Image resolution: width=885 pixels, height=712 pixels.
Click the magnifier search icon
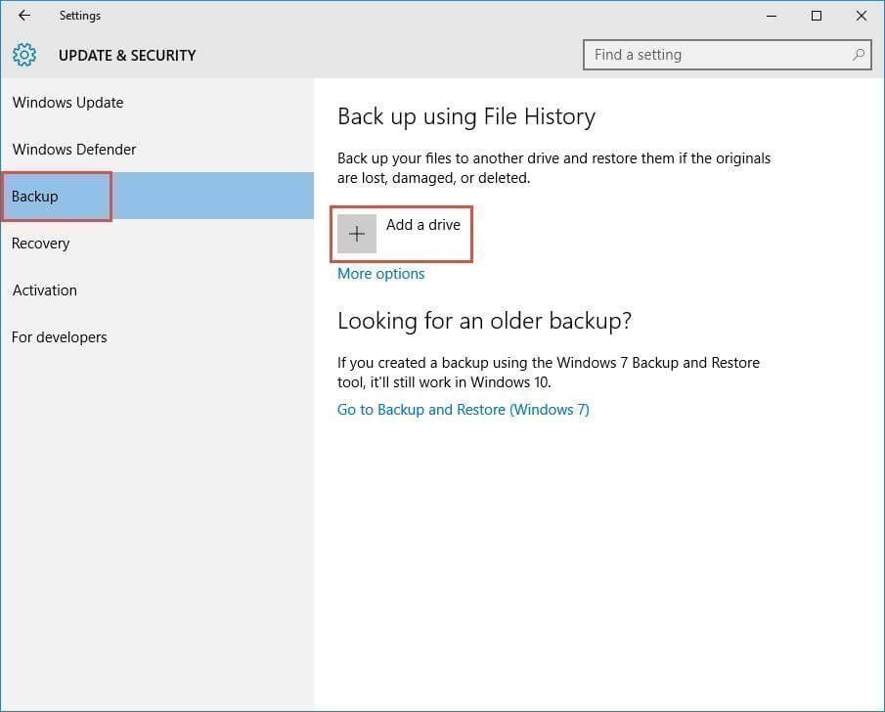(x=859, y=55)
